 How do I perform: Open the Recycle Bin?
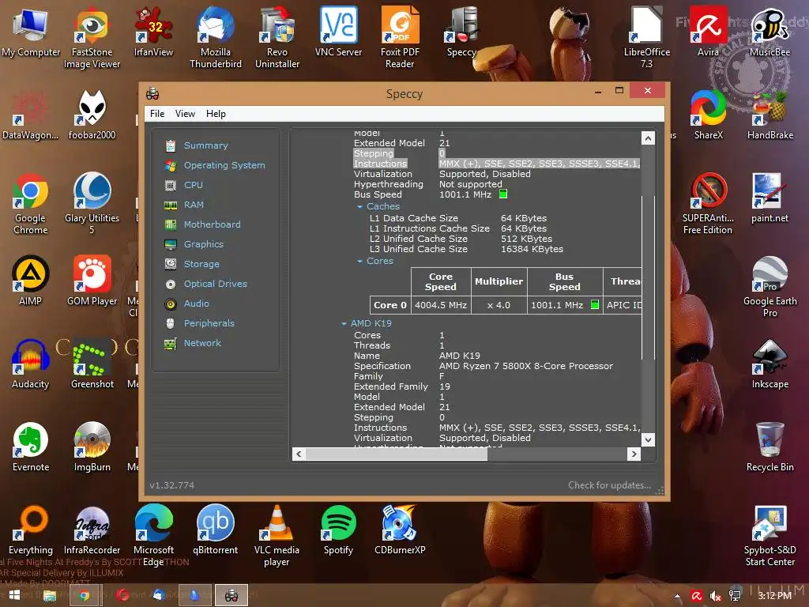click(769, 447)
